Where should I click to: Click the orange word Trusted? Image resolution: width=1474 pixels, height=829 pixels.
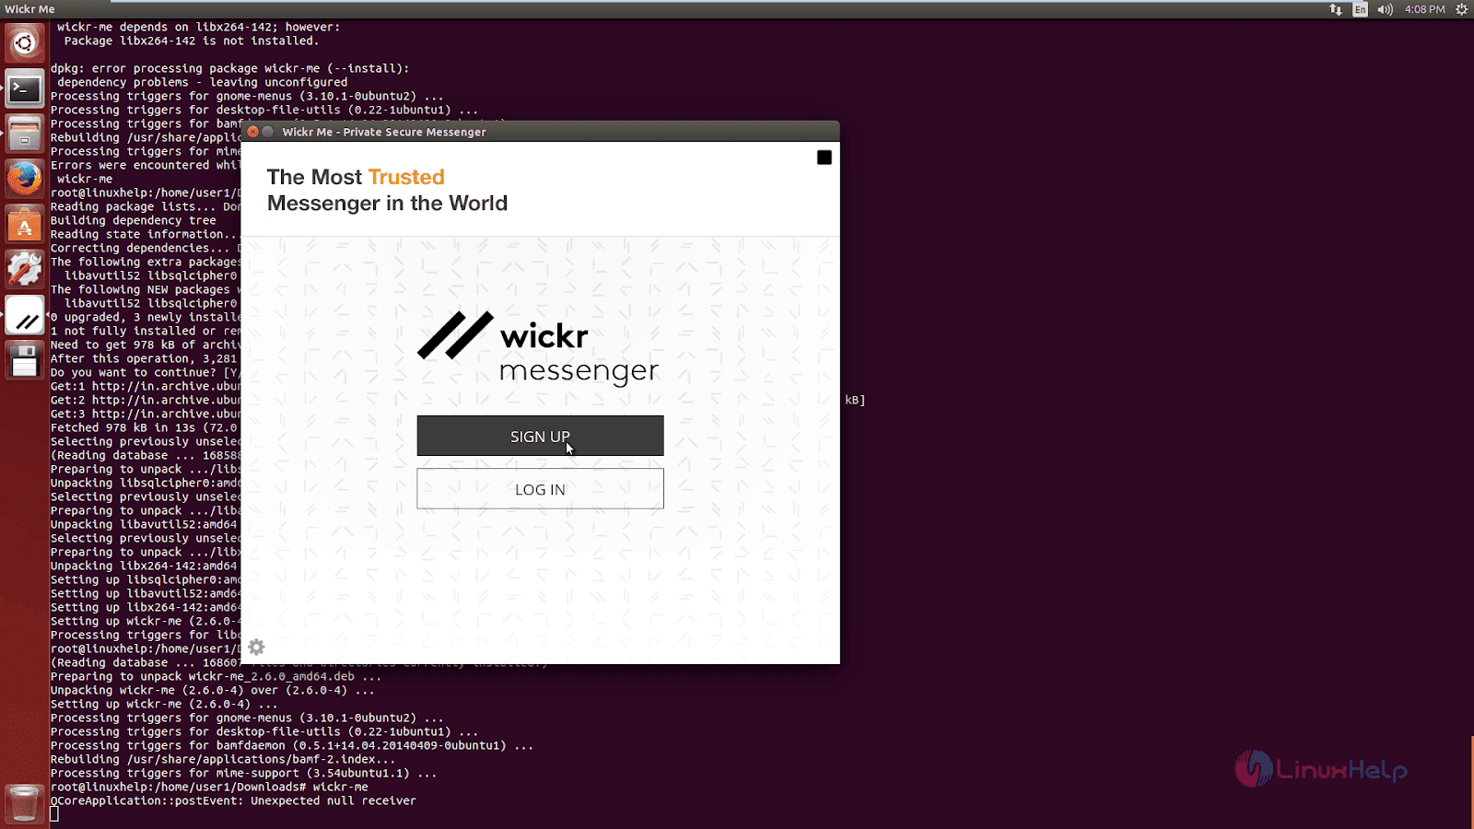pyautogui.click(x=406, y=177)
